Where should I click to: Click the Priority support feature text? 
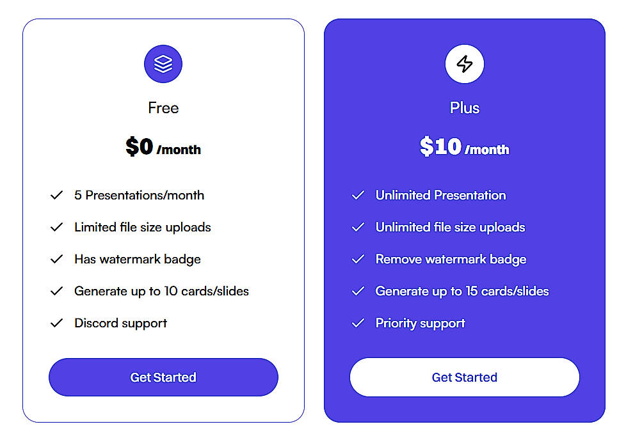pos(421,323)
